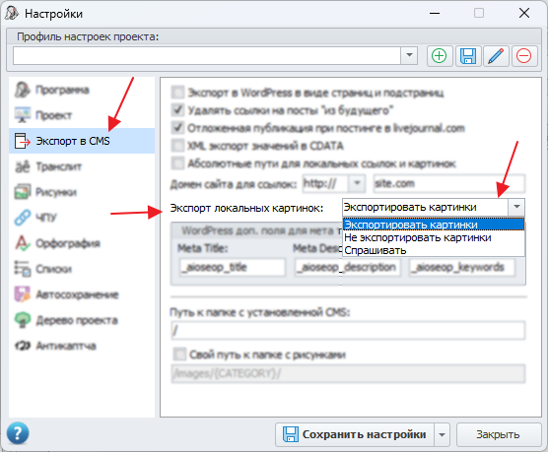Toggle WordPress export as pages checkbox
Screen dimensions: 548x452
[x=177, y=93]
